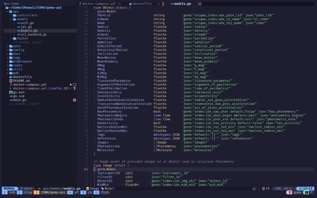Switch to tmux window 5 zb
317x198 pixels.
[87, 193]
